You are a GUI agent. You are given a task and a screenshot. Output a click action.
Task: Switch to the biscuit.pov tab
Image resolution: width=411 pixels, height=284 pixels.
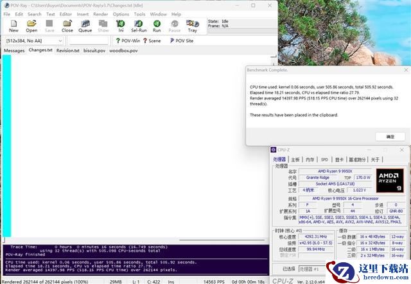(x=94, y=51)
